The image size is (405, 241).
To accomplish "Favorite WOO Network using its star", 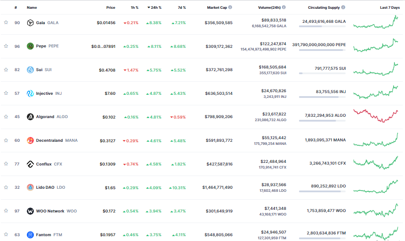I will (6, 211).
